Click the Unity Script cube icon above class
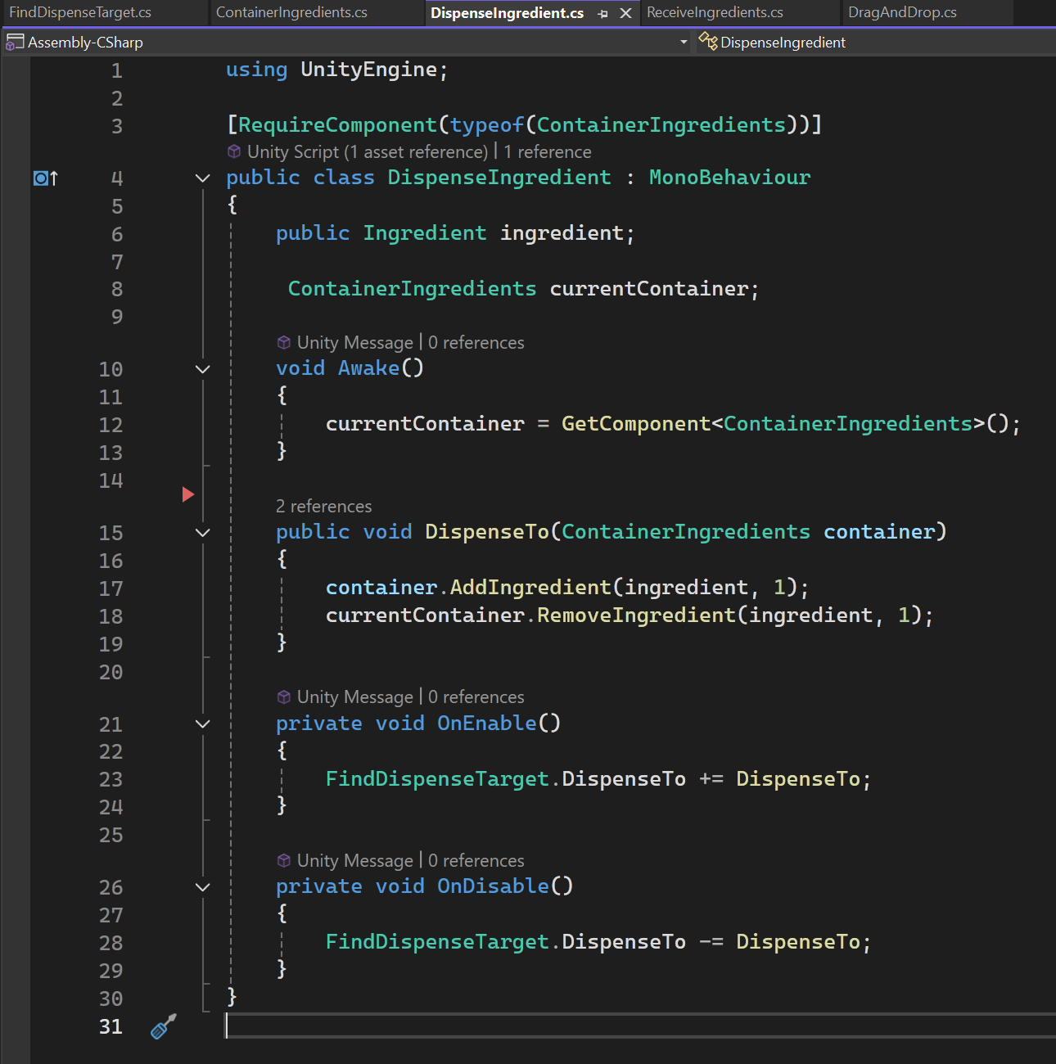 coord(234,151)
